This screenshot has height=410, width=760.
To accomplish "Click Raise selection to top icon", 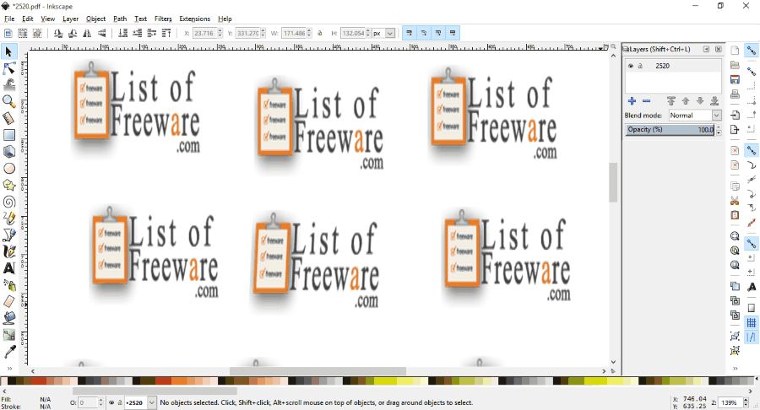I will tap(166, 33).
